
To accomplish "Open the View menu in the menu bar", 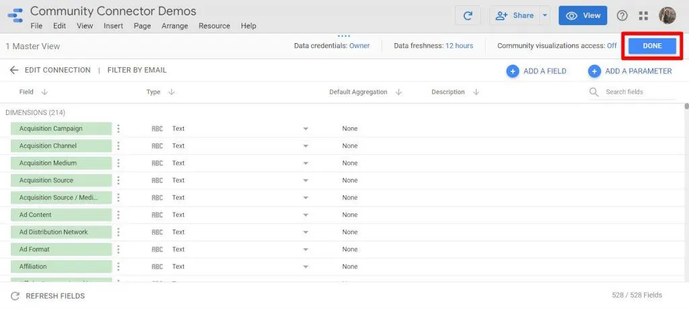I will tap(85, 26).
